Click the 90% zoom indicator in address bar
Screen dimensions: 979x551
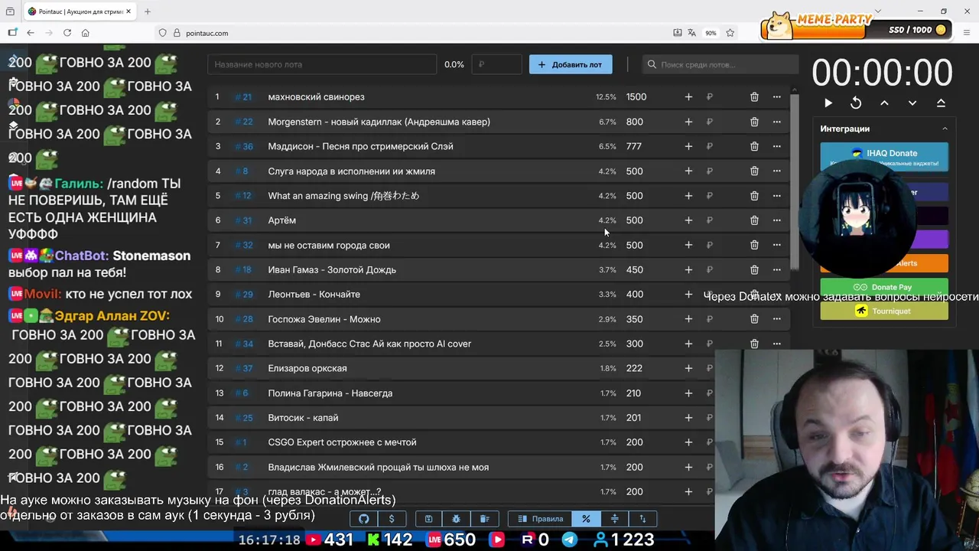click(x=711, y=33)
